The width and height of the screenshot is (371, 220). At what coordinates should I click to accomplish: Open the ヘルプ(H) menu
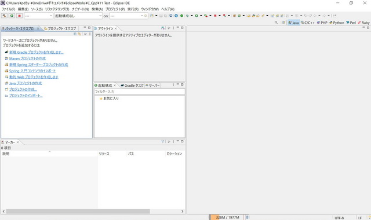pos(168,9)
